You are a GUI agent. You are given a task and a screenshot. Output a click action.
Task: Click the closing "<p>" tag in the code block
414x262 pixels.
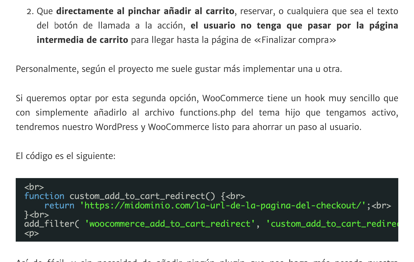[32, 233]
